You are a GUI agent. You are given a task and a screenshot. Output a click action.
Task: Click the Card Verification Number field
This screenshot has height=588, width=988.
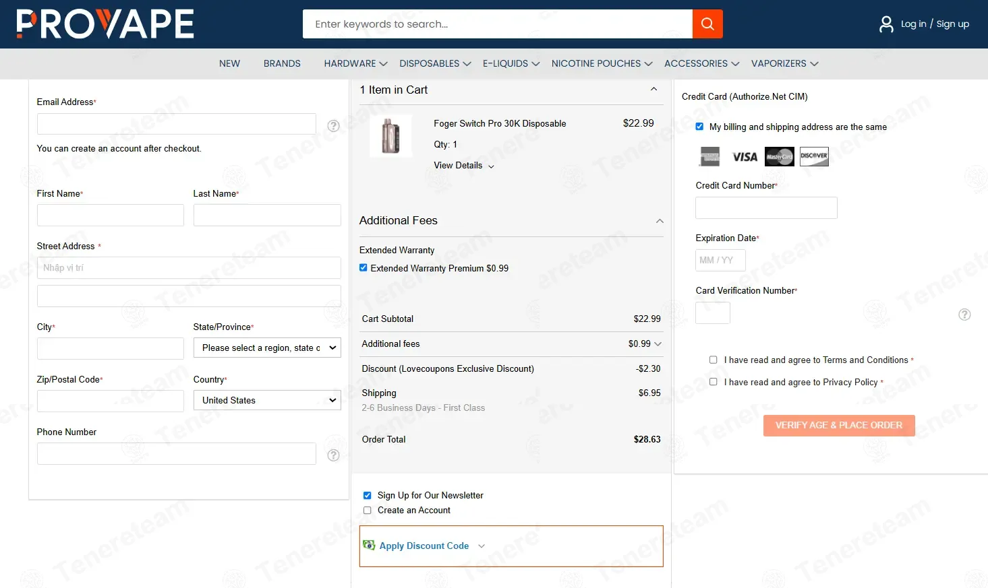(x=713, y=313)
